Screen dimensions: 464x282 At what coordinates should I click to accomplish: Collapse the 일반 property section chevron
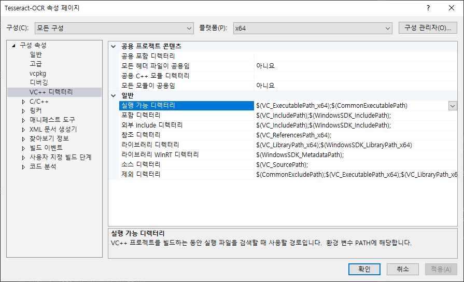(x=114, y=95)
